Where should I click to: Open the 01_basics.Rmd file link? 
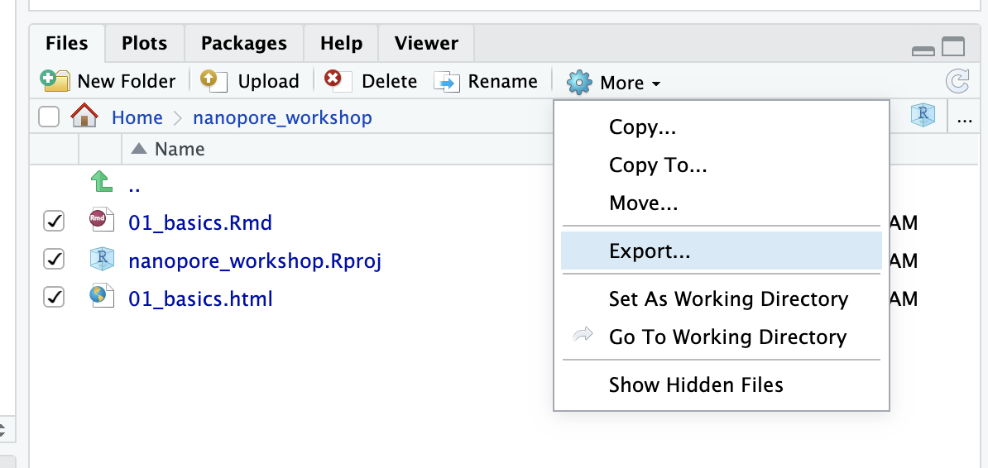pyautogui.click(x=200, y=222)
